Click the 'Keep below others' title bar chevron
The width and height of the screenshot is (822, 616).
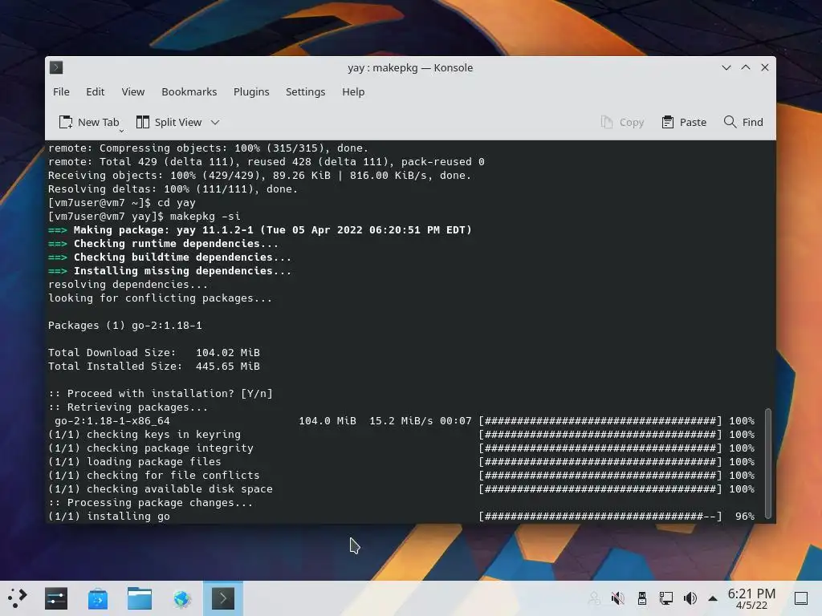point(726,67)
